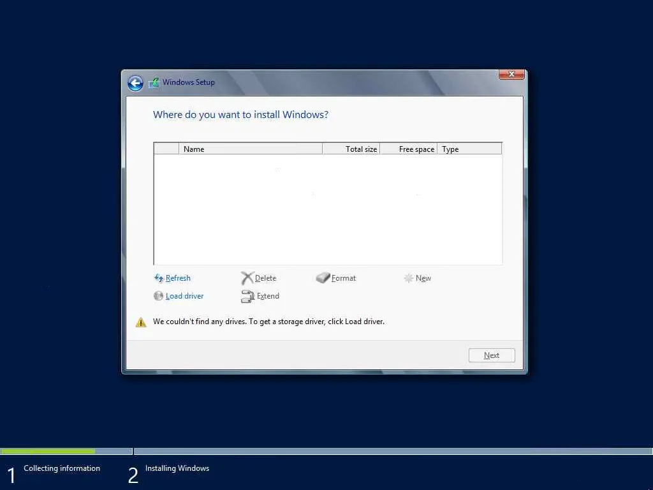Click the Next button

[492, 355]
